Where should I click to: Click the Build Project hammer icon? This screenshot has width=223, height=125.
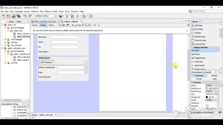(67, 16)
